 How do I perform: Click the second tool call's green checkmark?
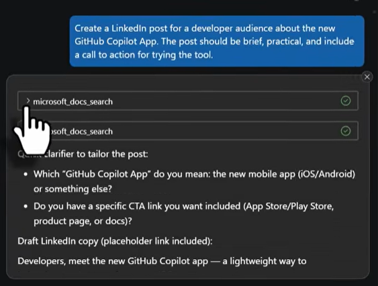(346, 131)
